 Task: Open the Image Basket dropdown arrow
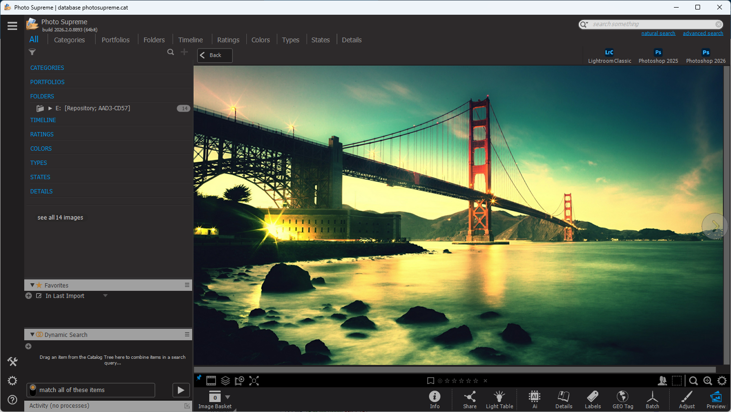[x=227, y=397]
